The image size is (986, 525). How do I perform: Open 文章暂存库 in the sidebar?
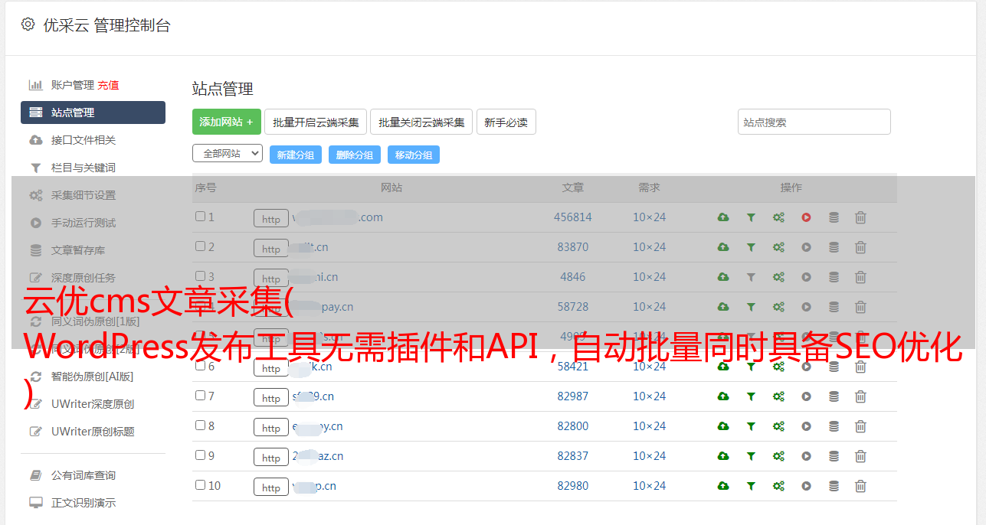(78, 250)
